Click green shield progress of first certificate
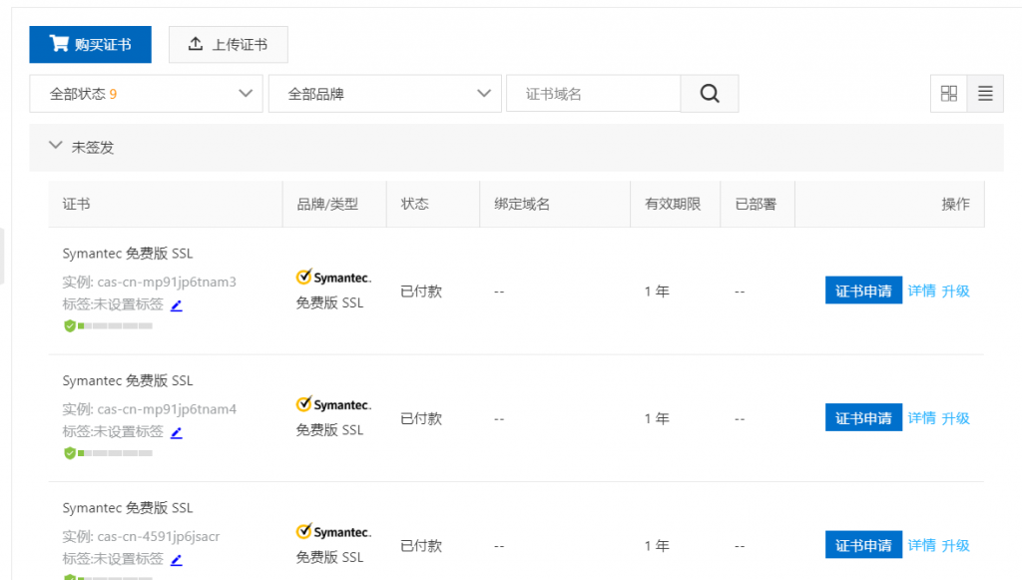1022x580 pixels. (x=108, y=325)
